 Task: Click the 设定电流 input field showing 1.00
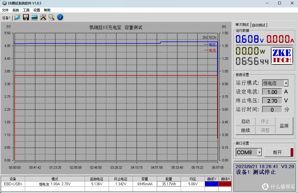272,92
